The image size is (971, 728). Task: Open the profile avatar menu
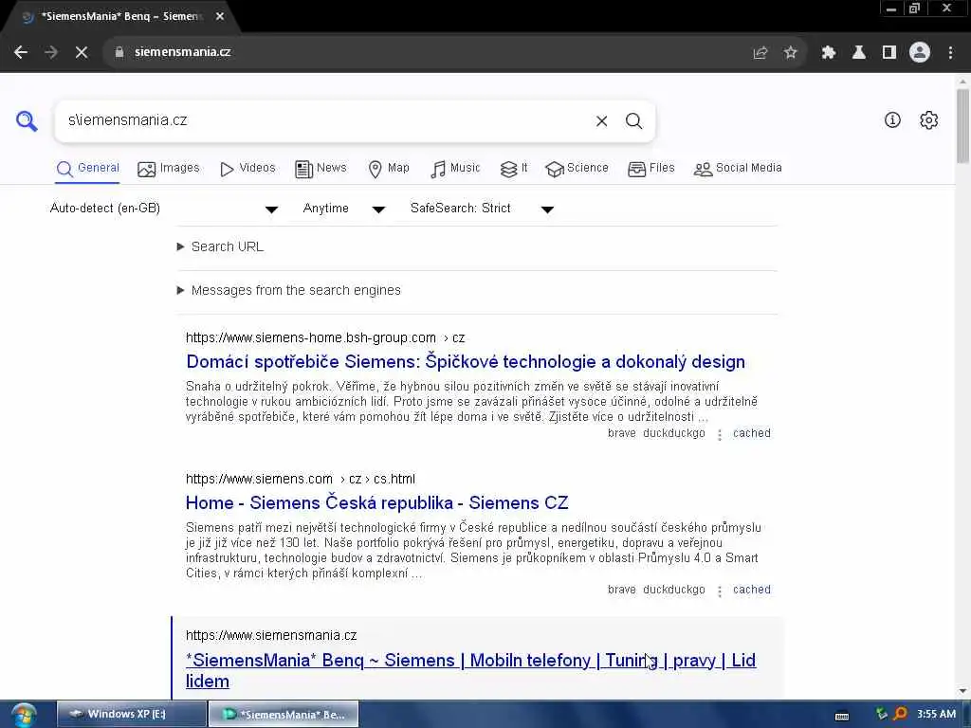(x=920, y=53)
